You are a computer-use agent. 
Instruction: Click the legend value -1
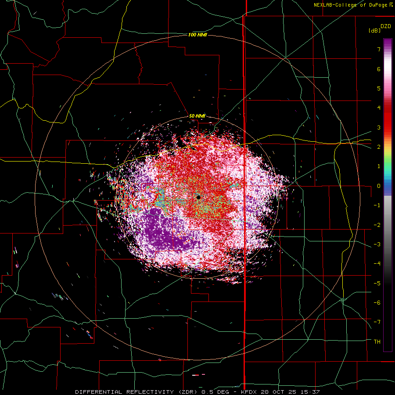377,205
